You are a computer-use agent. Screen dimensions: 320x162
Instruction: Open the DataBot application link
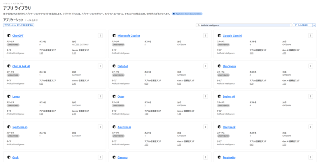point(123,66)
